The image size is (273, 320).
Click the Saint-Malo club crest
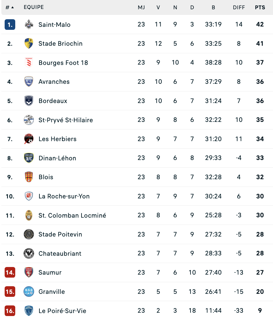click(29, 25)
